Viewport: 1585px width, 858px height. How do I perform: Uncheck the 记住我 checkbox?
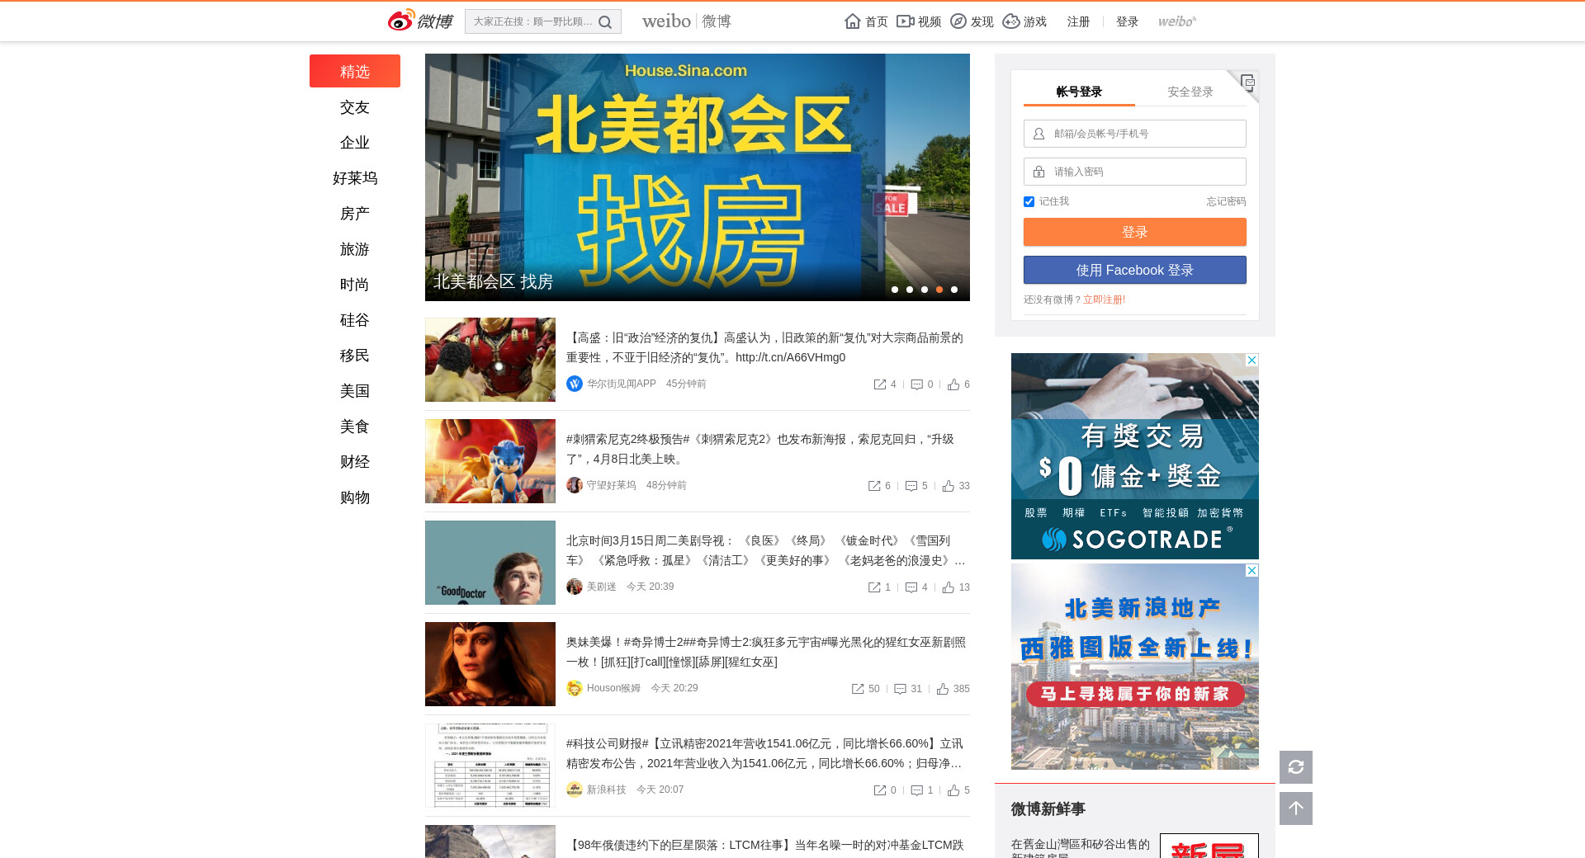pos(1029,201)
